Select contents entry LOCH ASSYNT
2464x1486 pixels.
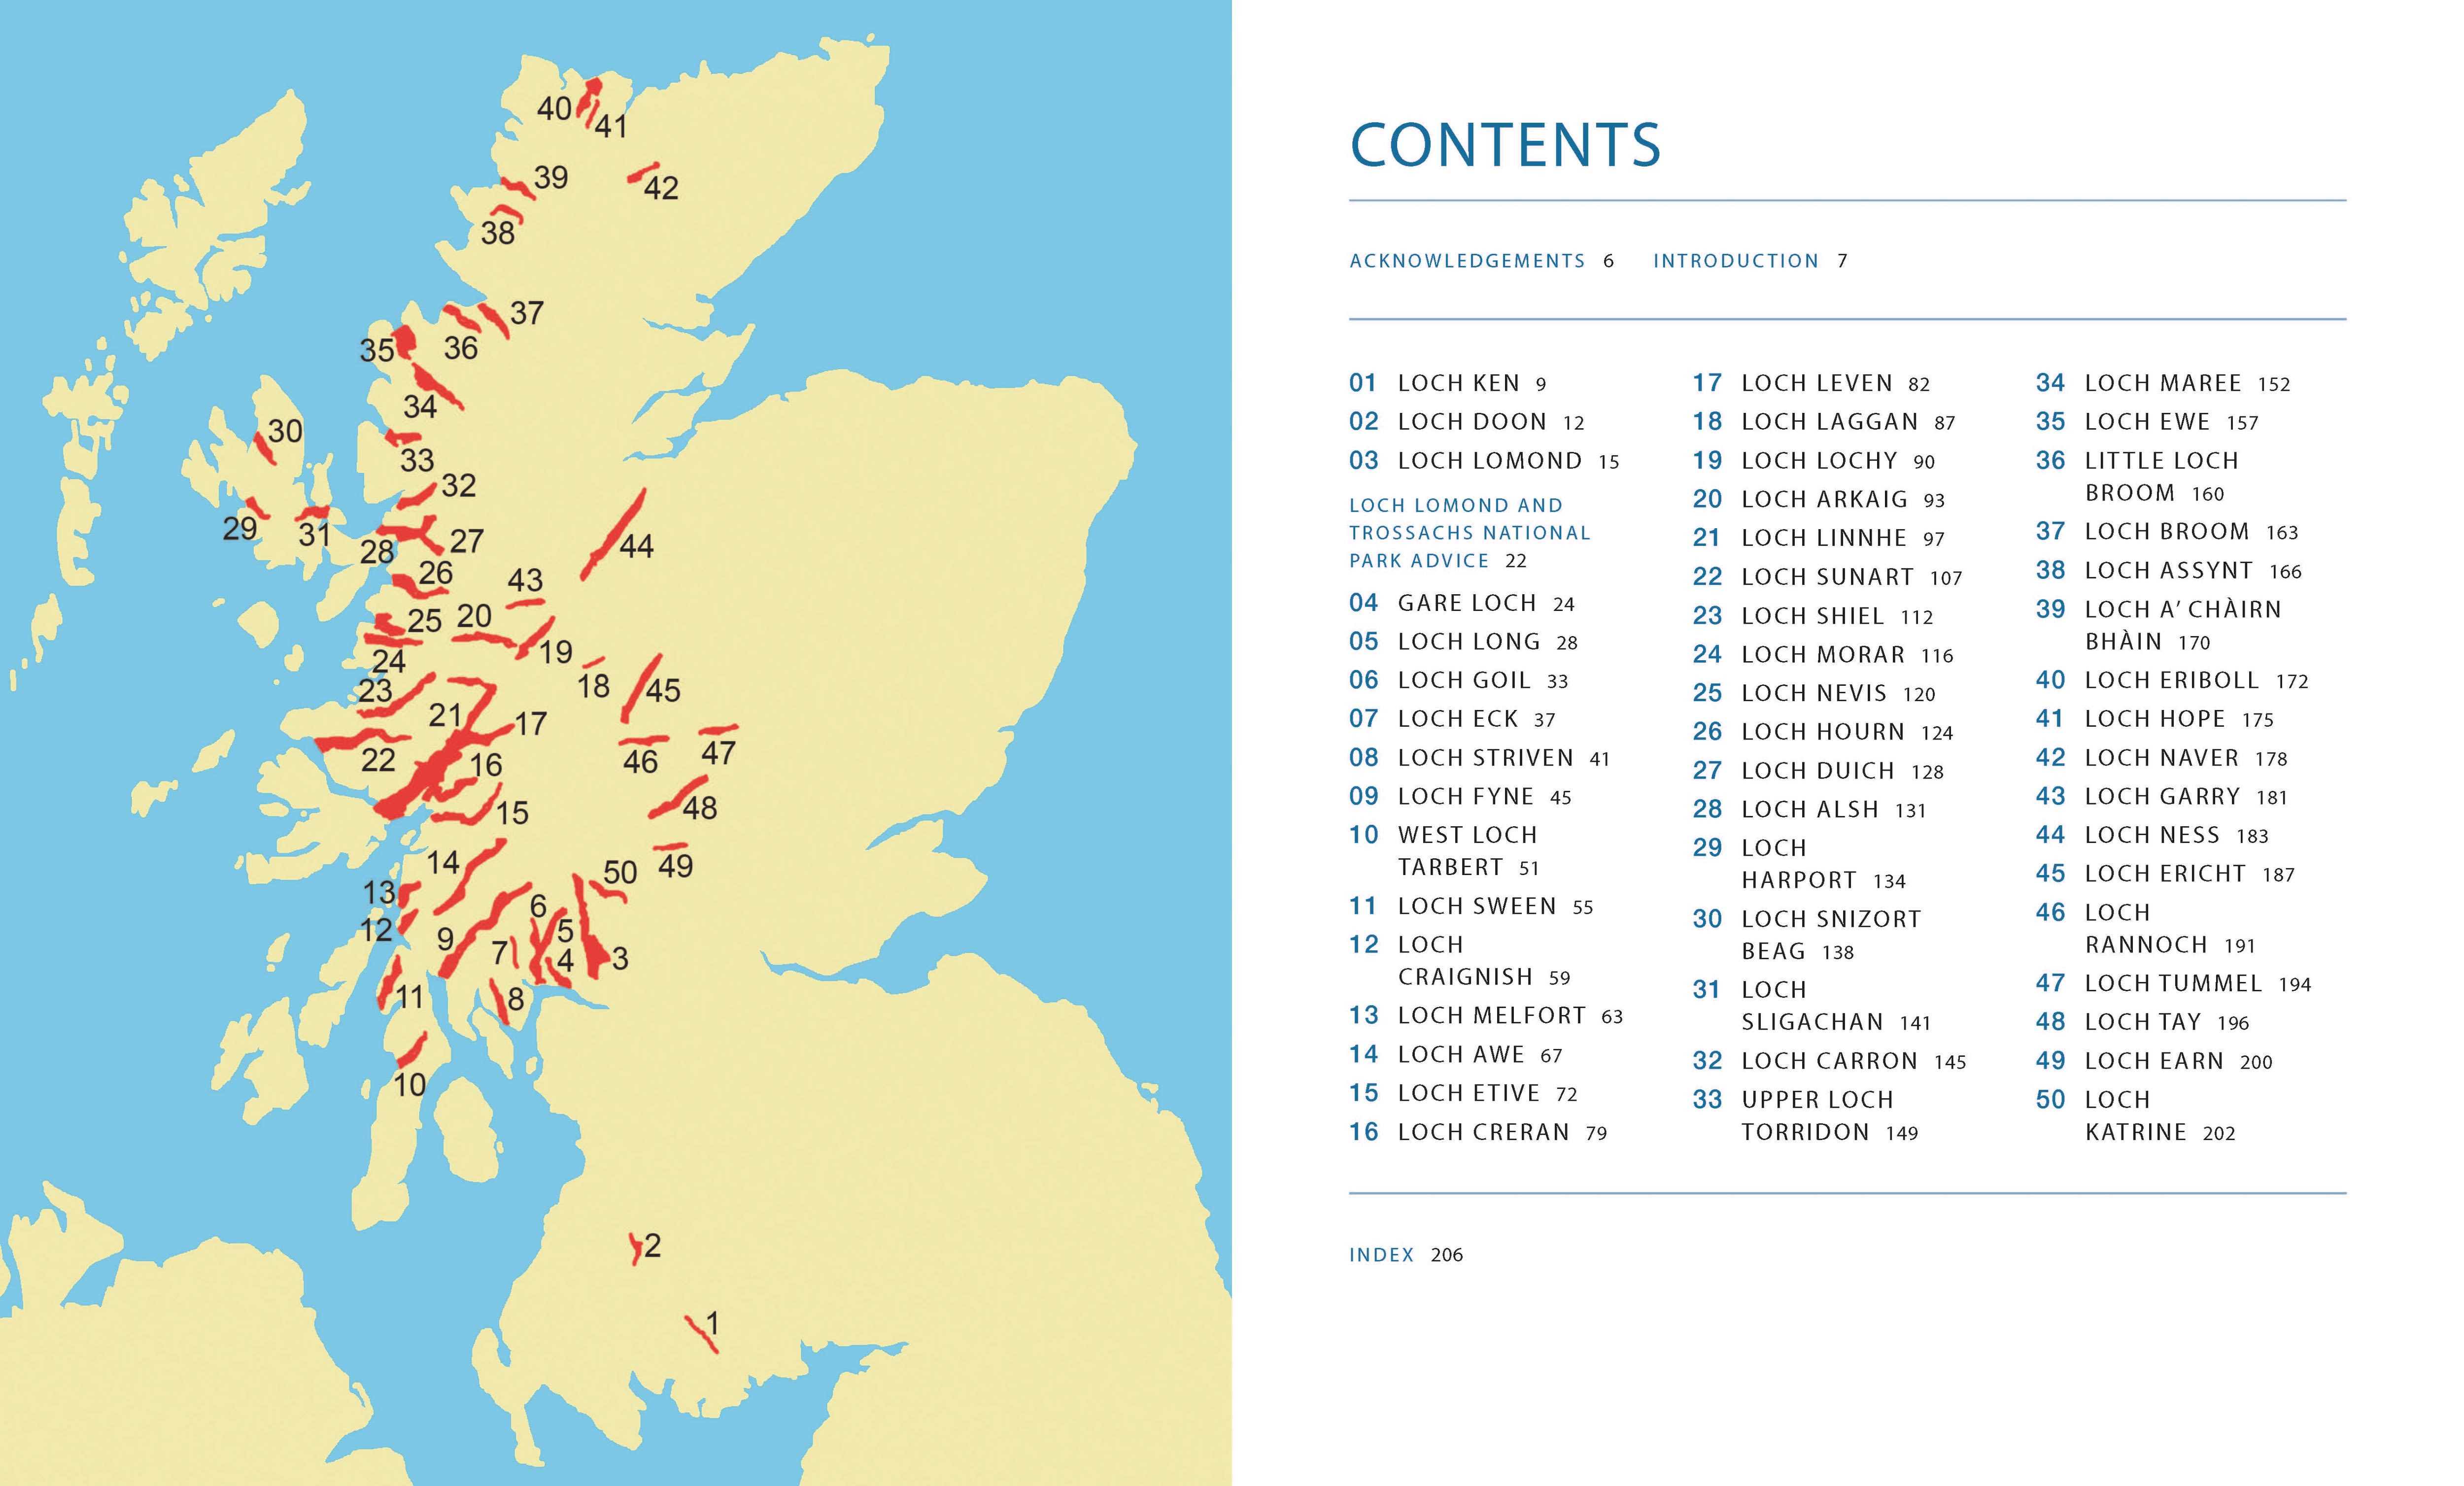pyautogui.click(x=2169, y=571)
